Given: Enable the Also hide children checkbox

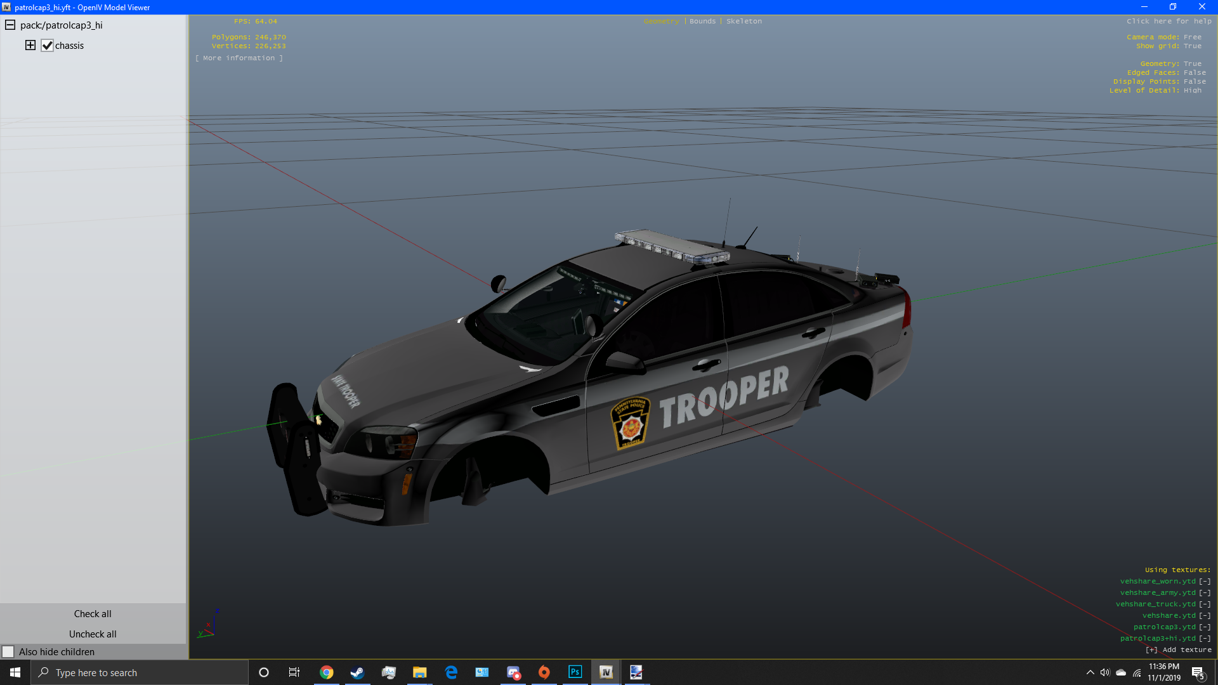Looking at the screenshot, I should tap(8, 652).
